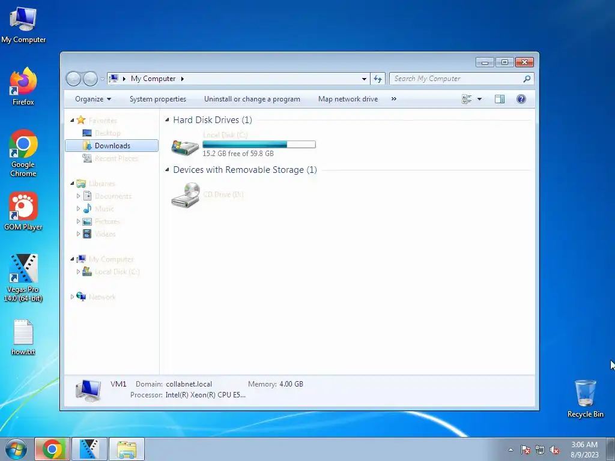Image resolution: width=615 pixels, height=461 pixels.
Task: Select Desktop in the Favorites list
Action: coord(108,133)
